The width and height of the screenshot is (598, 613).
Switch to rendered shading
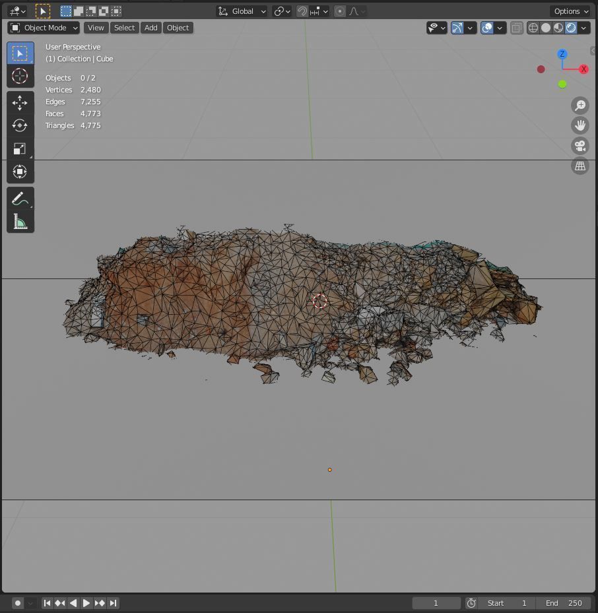tap(571, 28)
